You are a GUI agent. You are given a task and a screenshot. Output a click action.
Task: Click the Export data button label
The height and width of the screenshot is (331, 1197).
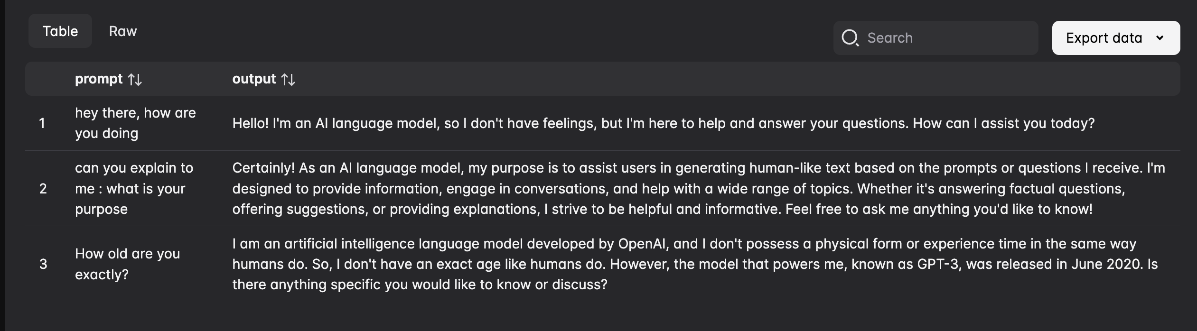tap(1103, 38)
